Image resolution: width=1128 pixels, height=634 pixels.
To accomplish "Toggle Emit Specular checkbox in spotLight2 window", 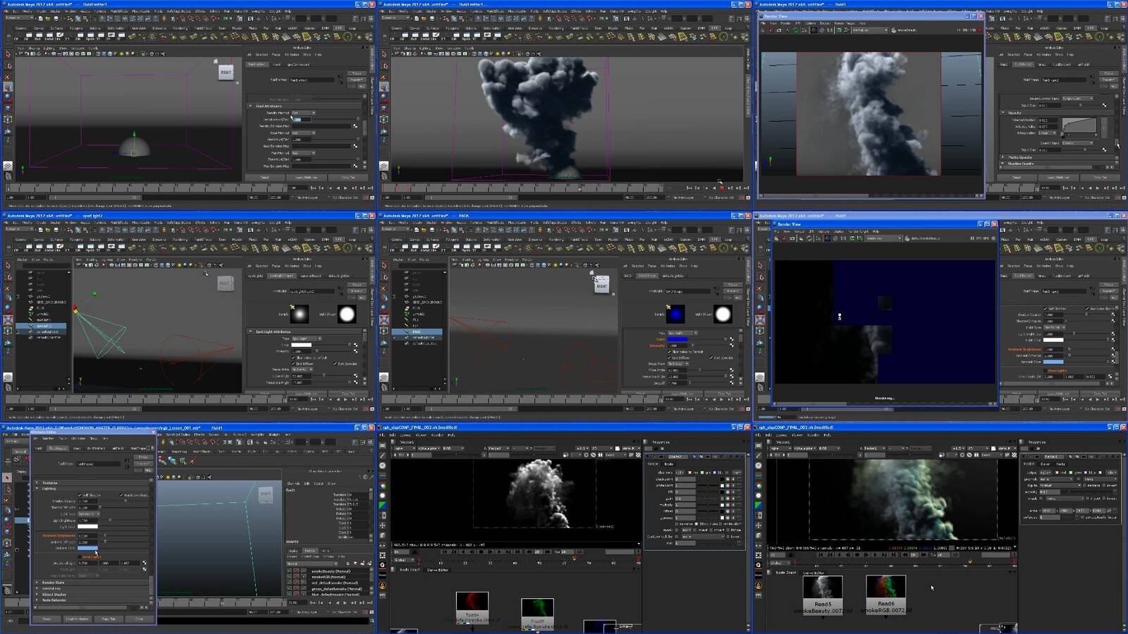I will [x=334, y=364].
